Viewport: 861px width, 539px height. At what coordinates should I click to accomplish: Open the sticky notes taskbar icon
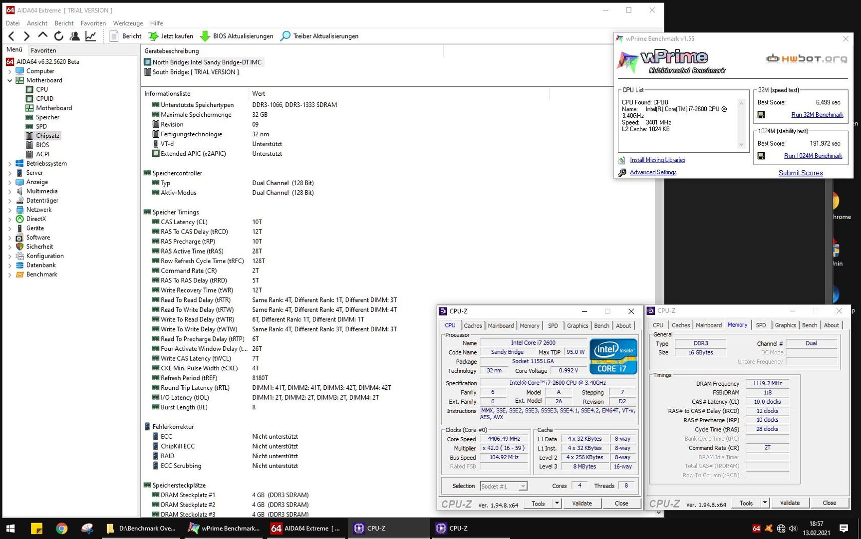click(36, 528)
